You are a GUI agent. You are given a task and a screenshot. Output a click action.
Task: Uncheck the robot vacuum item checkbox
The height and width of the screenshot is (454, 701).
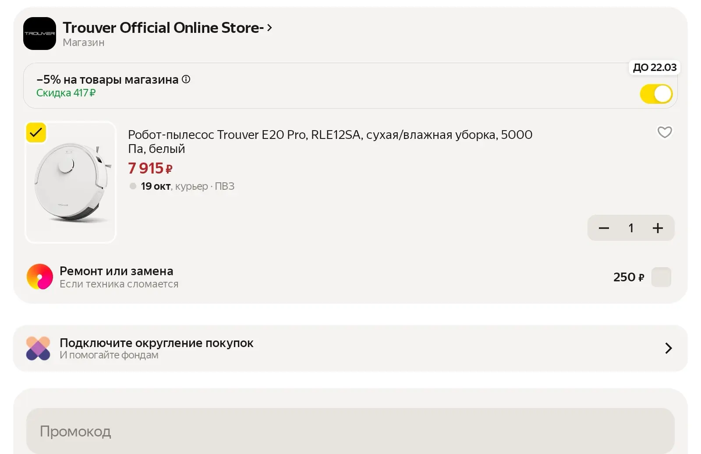pos(36,132)
